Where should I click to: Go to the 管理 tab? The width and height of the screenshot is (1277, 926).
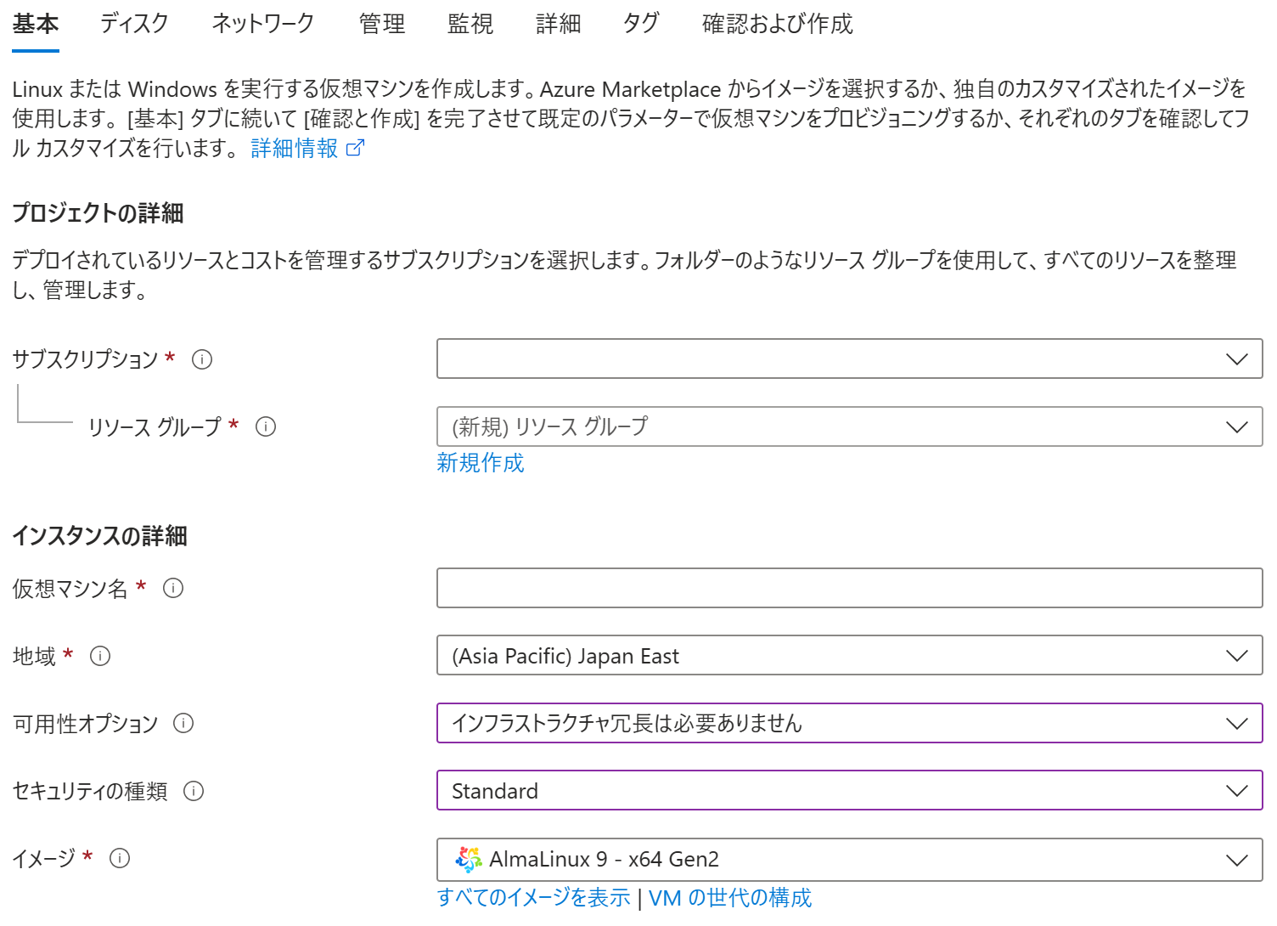pos(382,24)
